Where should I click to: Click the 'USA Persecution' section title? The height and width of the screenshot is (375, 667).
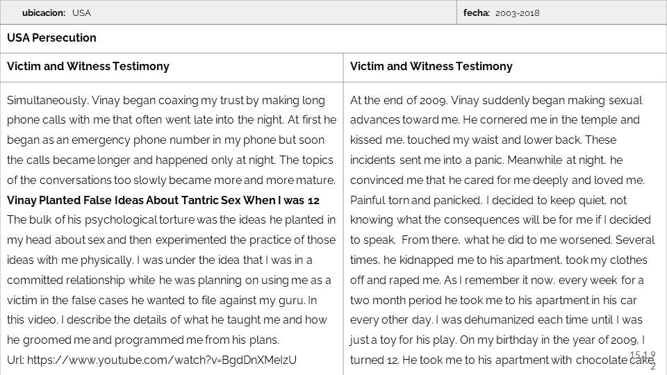pos(51,38)
